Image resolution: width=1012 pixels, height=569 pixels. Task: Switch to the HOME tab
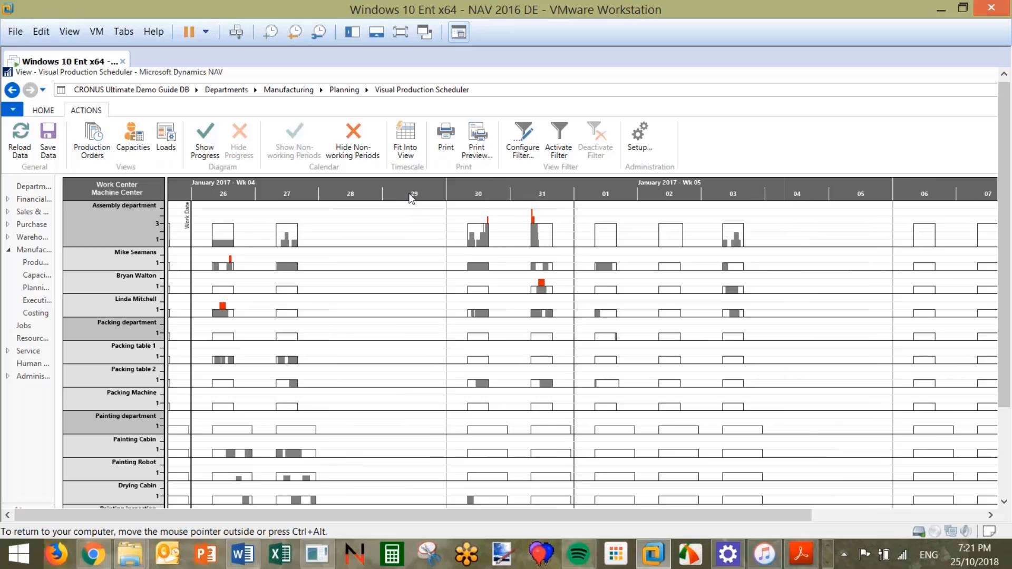[x=43, y=110]
